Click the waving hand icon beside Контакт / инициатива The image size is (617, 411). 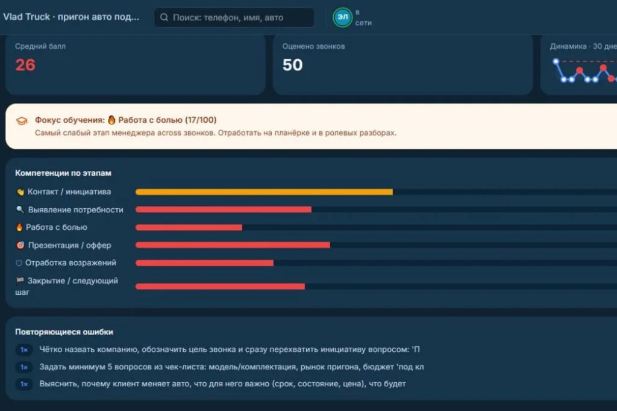coord(20,192)
